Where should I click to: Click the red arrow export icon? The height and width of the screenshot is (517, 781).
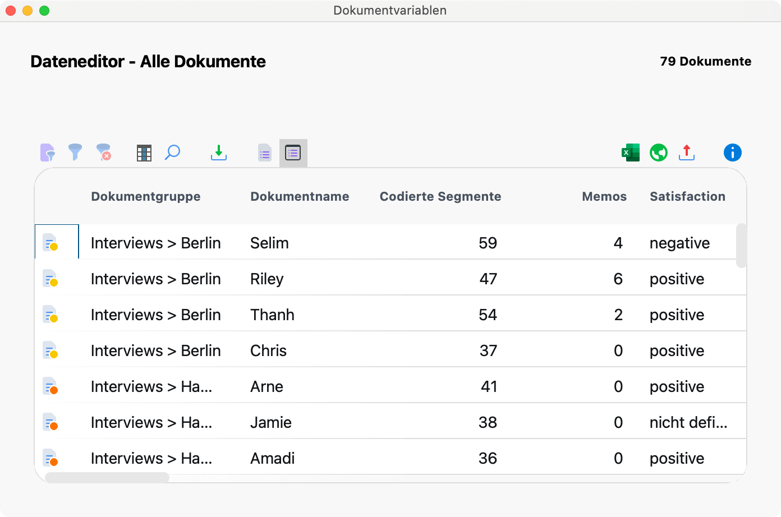pyautogui.click(x=687, y=153)
